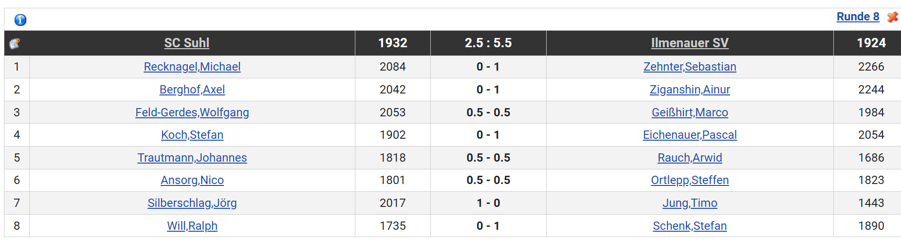This screenshot has width=901, height=240.
Task: Click Eichenauer,Pascal player name
Action: tap(689, 135)
